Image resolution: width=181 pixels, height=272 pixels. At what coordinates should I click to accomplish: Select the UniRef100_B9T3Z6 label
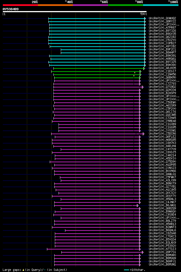[162, 31]
